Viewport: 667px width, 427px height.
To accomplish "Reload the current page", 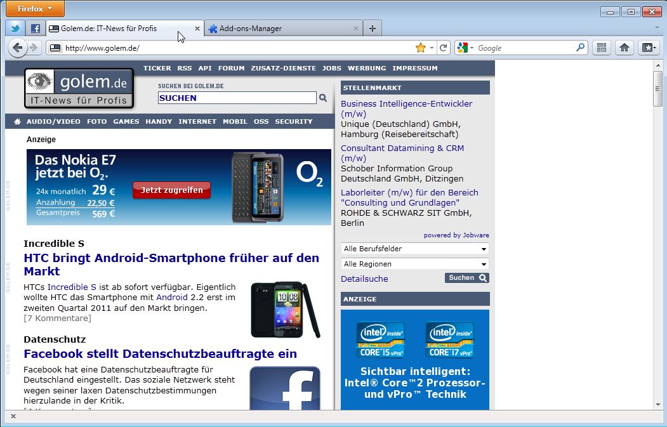I will point(444,48).
